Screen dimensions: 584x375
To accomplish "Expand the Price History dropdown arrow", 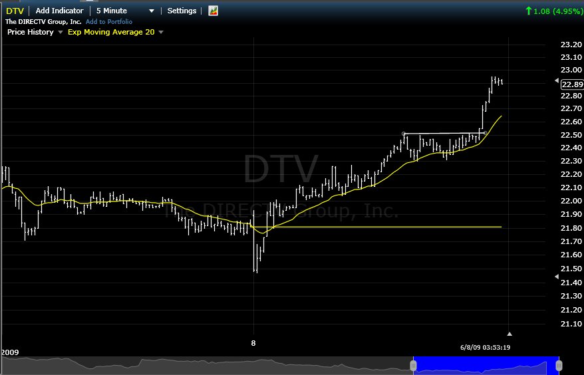I will pyautogui.click(x=61, y=33).
